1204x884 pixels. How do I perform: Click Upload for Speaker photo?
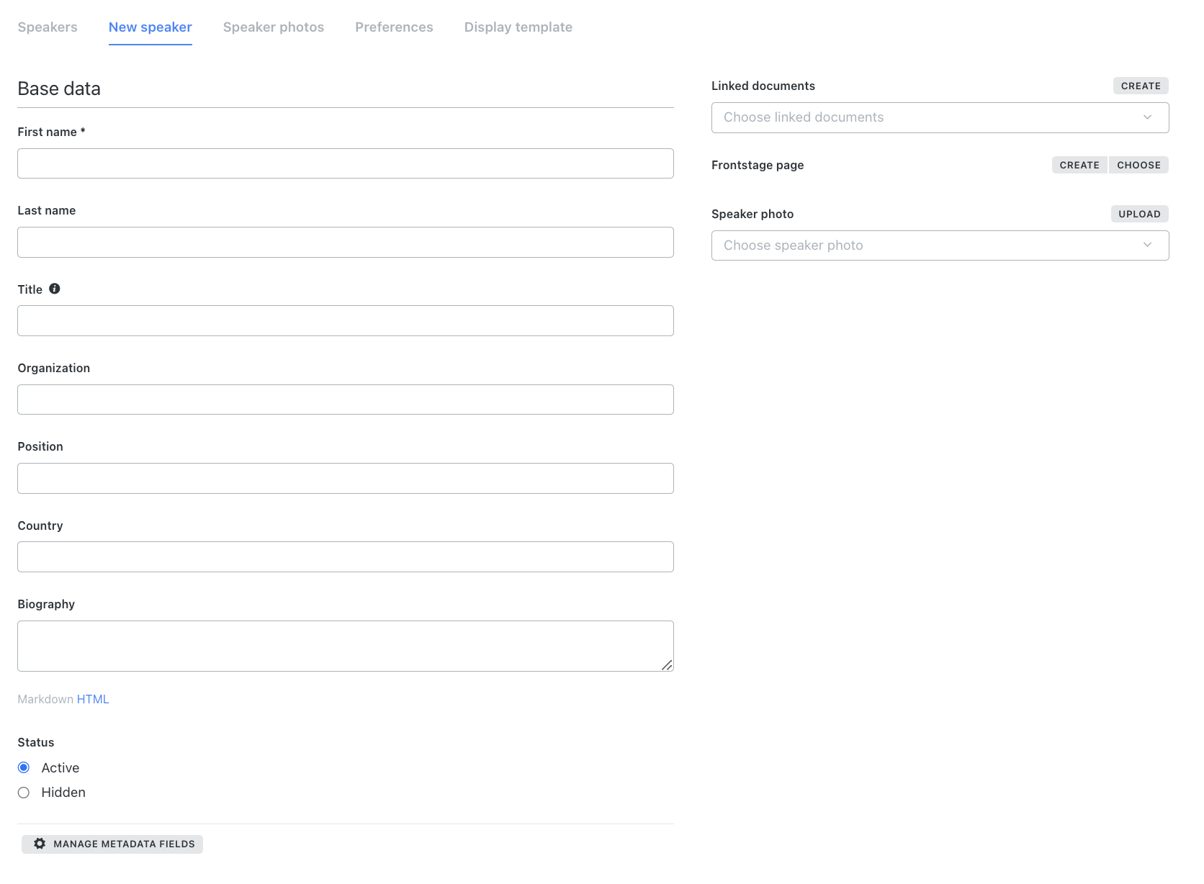click(x=1139, y=214)
